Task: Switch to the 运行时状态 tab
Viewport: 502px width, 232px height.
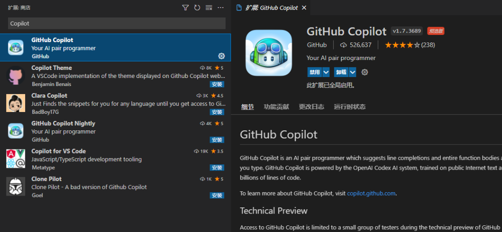Action: click(x=350, y=107)
